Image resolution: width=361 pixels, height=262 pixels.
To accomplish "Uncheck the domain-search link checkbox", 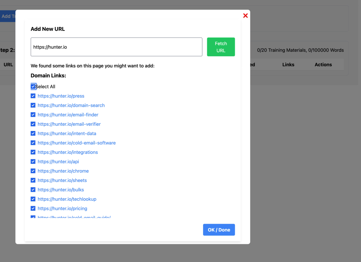I will [33, 105].
